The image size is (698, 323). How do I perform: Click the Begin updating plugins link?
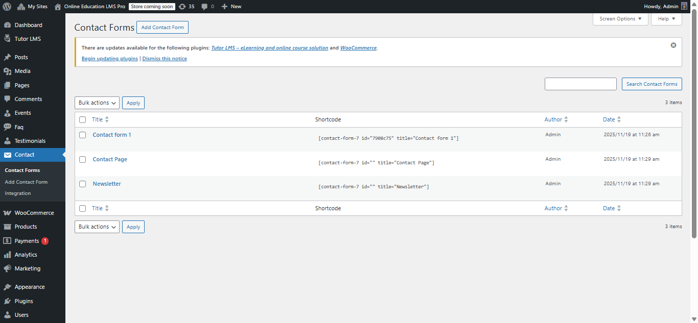click(109, 58)
